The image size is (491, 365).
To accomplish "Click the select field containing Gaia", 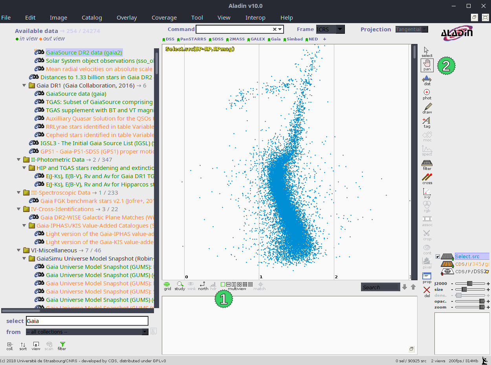I will click(87, 321).
